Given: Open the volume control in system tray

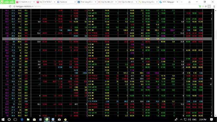Looking at the screenshot, I should click(189, 120).
